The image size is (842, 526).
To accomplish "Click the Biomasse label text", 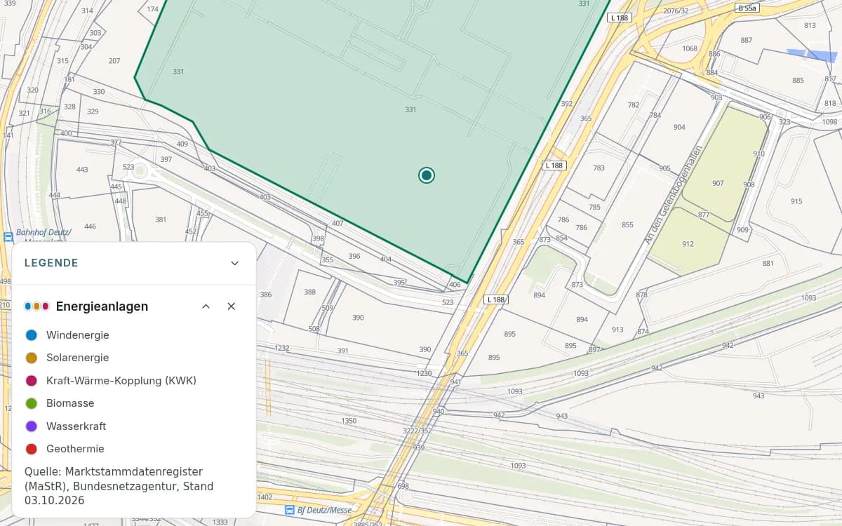I will tap(70, 403).
